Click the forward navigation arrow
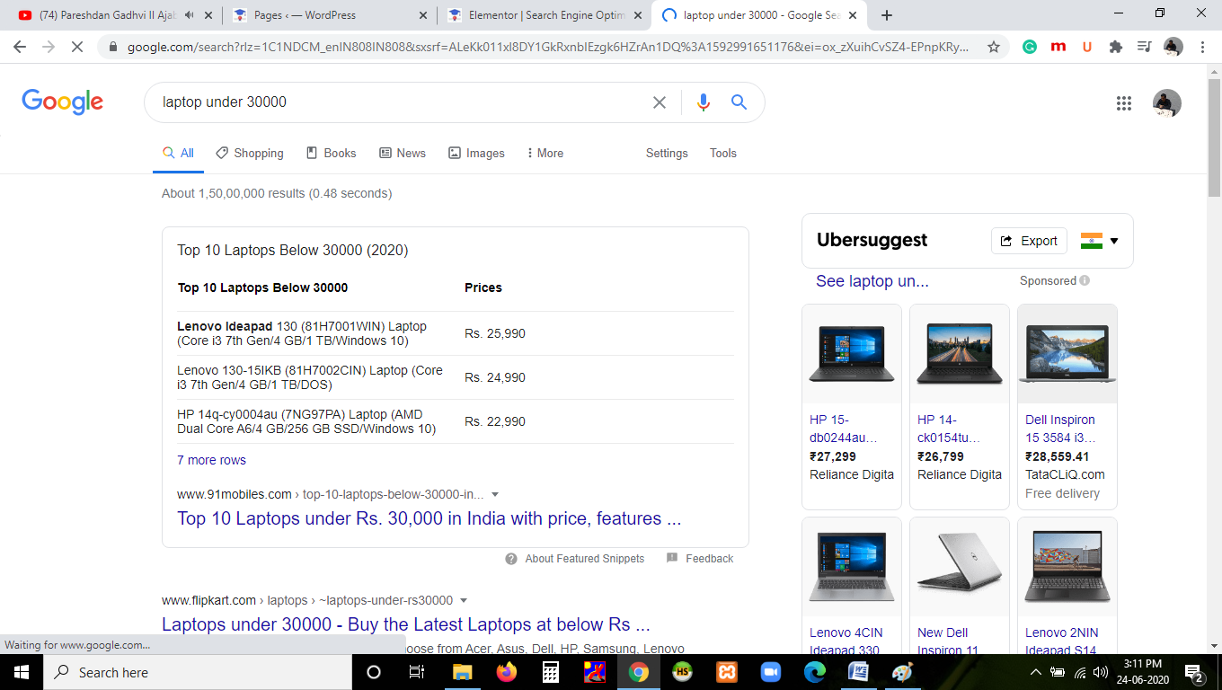The width and height of the screenshot is (1222, 690). (49, 47)
